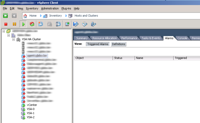Collapse the datacenter tree node
Viewport: 200px width, 123px height.
[9, 35]
